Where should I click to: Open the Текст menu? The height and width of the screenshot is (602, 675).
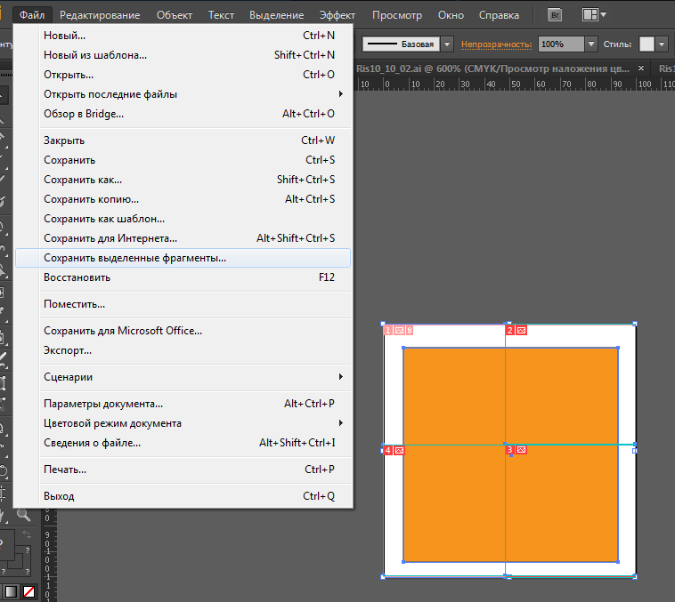coord(221,15)
